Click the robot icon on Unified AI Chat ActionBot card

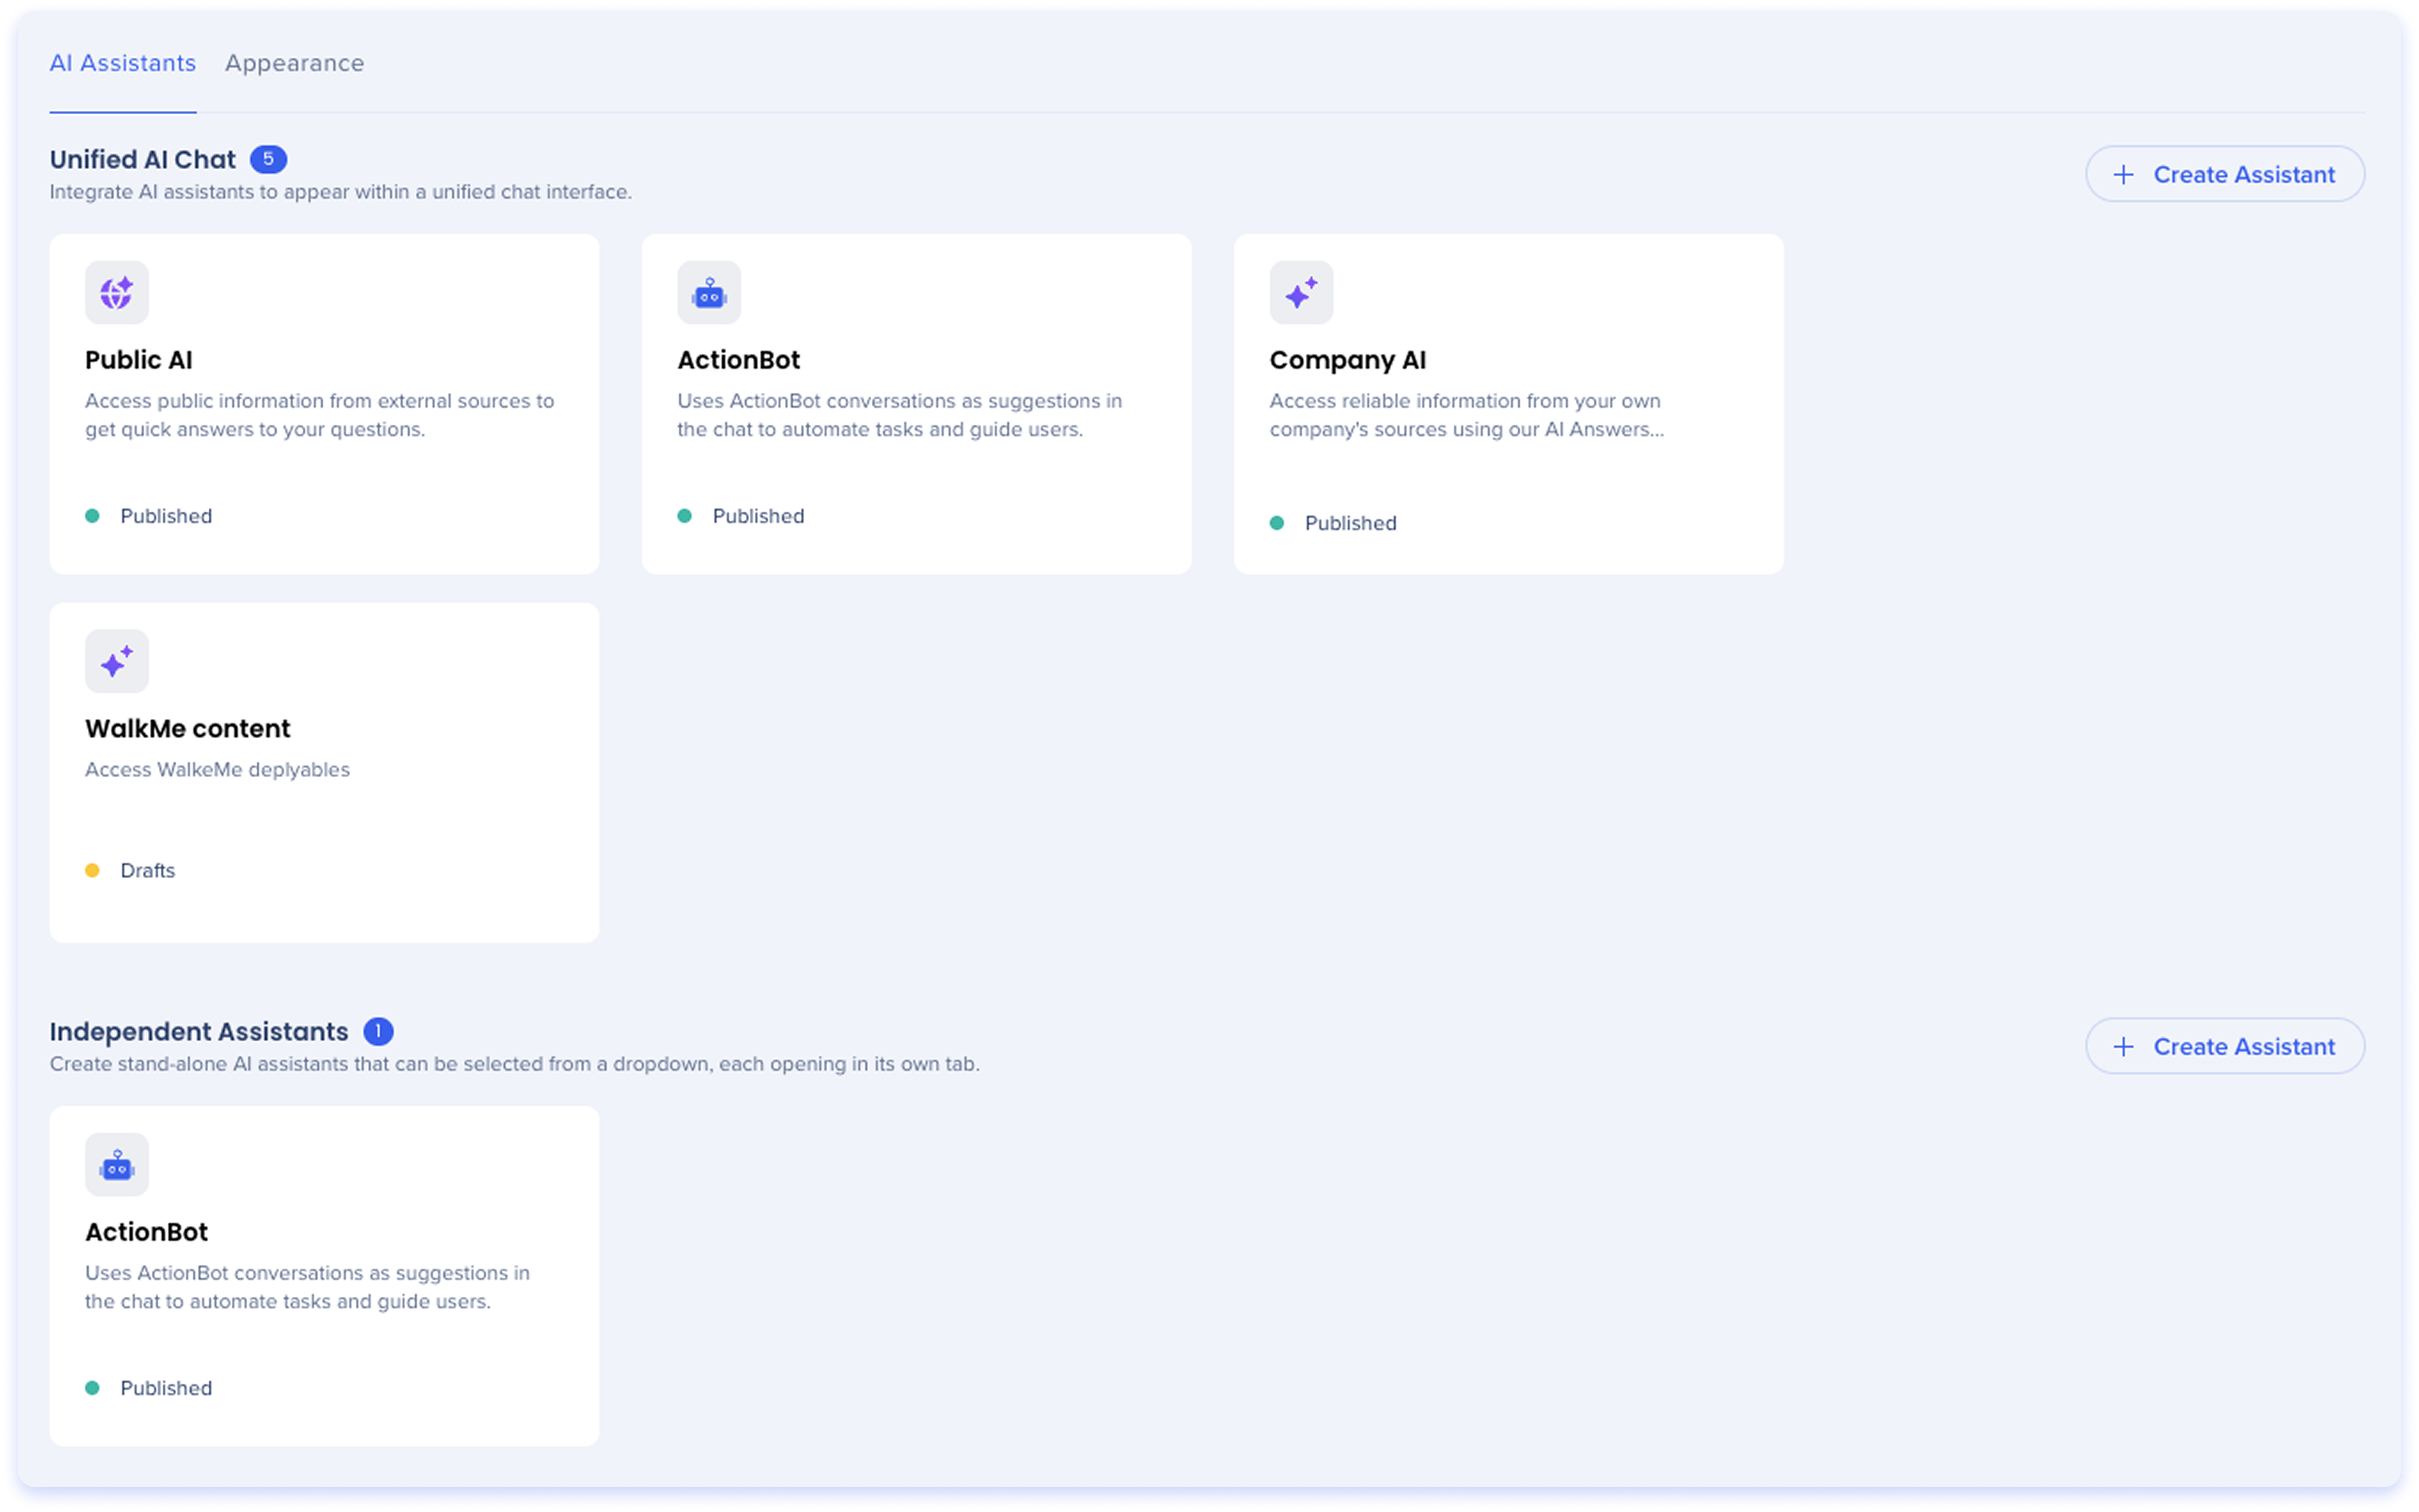[709, 293]
